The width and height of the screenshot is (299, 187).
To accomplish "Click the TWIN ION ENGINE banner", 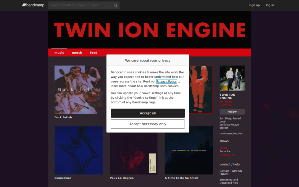I will (149, 30).
